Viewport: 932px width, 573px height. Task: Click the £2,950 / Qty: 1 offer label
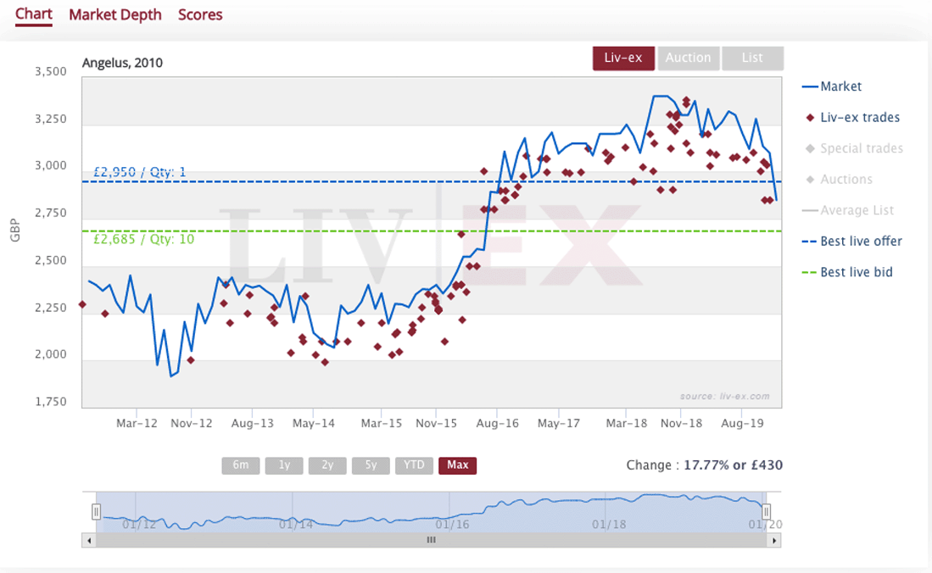(140, 172)
